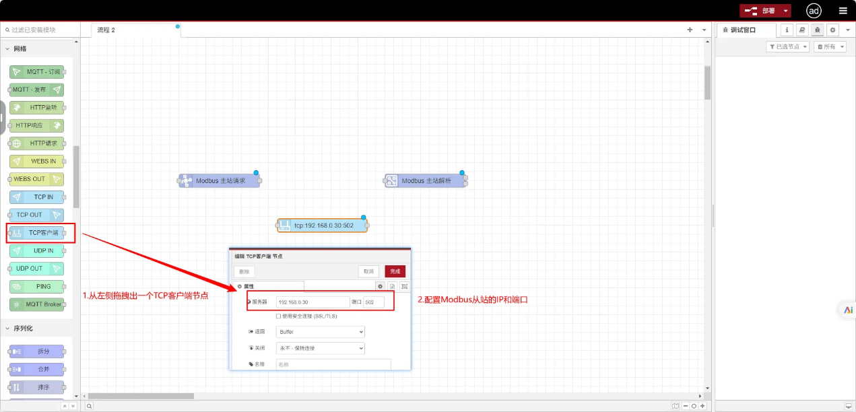Open the info sidebar tab icon
This screenshot has height=412, width=856.
click(x=787, y=30)
